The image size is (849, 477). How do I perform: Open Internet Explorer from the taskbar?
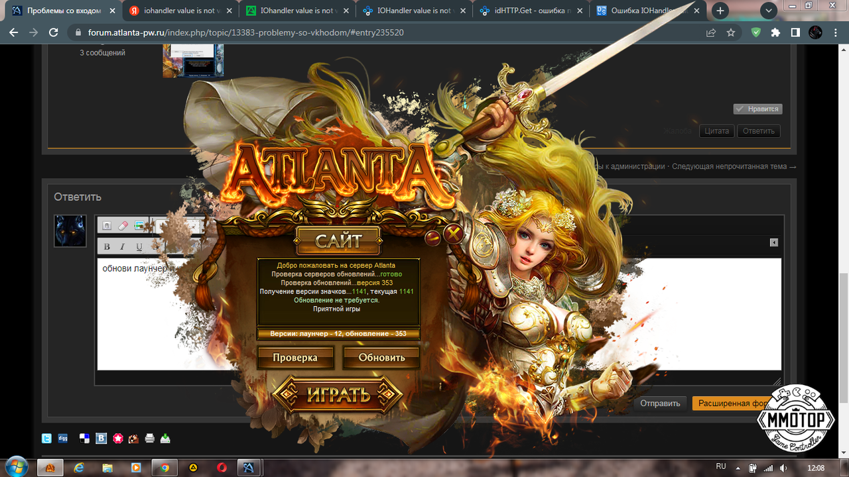tap(80, 467)
